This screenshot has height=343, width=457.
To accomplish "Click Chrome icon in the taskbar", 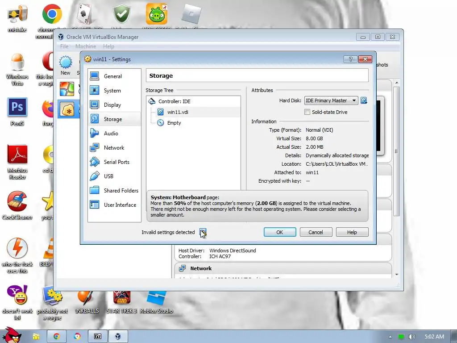I will coord(57,336).
